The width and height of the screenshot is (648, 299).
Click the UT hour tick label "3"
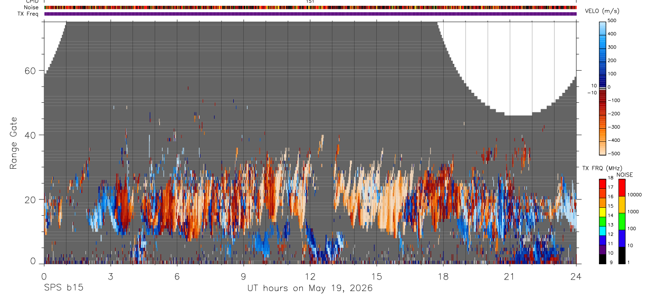[x=111, y=275]
